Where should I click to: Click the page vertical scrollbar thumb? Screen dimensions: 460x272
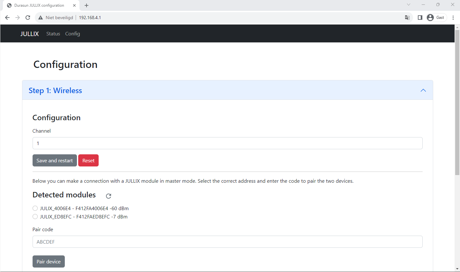point(457,102)
